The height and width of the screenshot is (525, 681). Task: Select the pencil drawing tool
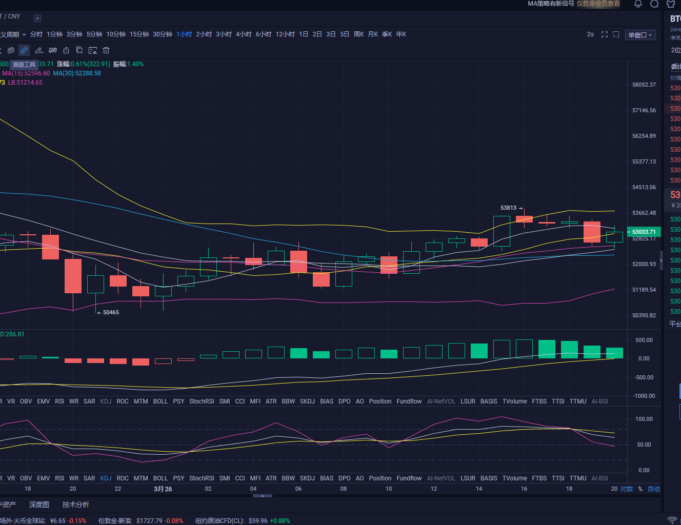click(x=38, y=50)
